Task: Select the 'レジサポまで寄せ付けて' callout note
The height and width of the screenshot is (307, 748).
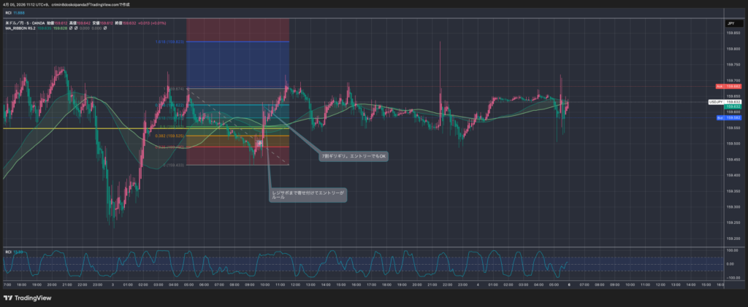Action: pyautogui.click(x=308, y=194)
